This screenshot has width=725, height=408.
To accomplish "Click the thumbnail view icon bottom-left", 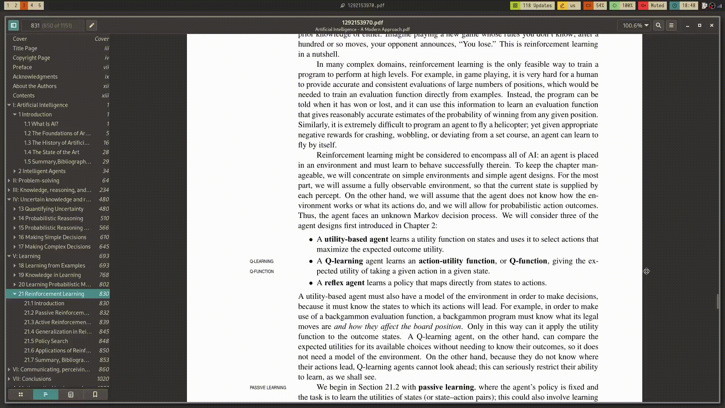I will coord(20,394).
